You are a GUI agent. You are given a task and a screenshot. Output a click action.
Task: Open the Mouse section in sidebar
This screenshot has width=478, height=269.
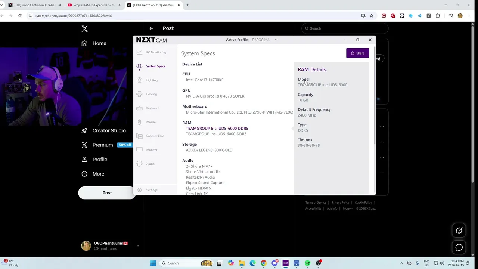coord(146,122)
